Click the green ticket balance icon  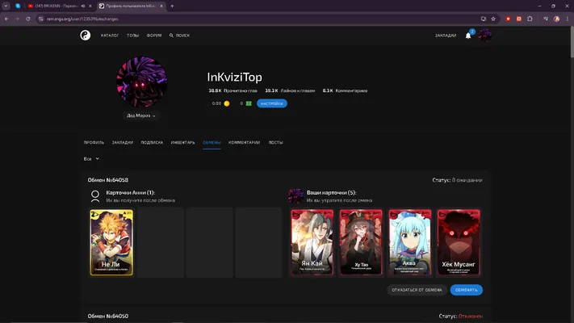click(x=249, y=103)
